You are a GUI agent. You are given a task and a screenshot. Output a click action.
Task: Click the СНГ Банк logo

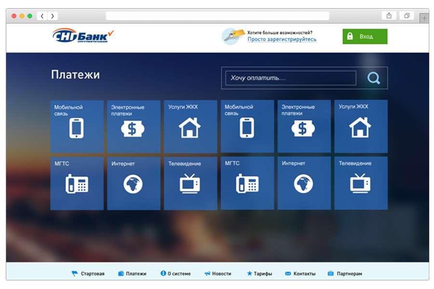83,36
